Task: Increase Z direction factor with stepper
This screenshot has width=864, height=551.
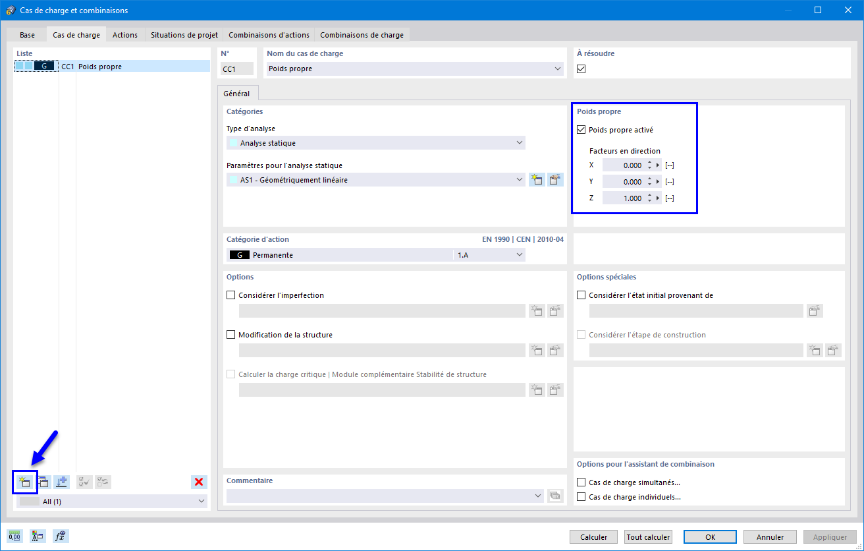Action: pyautogui.click(x=650, y=195)
